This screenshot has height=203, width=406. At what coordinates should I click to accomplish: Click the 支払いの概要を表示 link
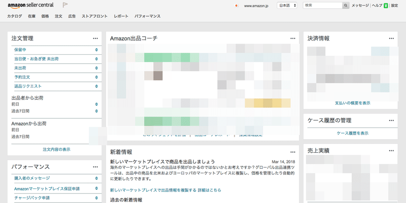(x=352, y=103)
